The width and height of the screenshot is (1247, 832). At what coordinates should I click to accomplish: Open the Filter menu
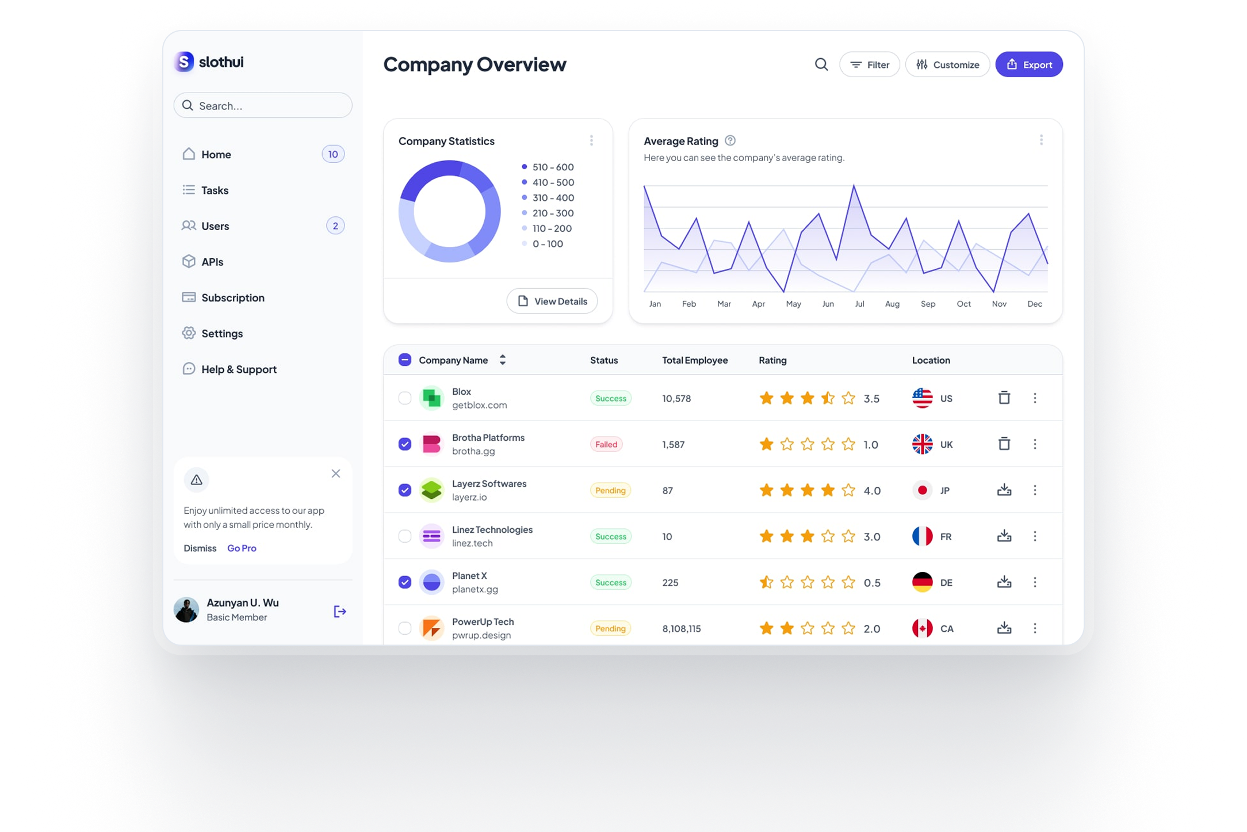coord(869,64)
